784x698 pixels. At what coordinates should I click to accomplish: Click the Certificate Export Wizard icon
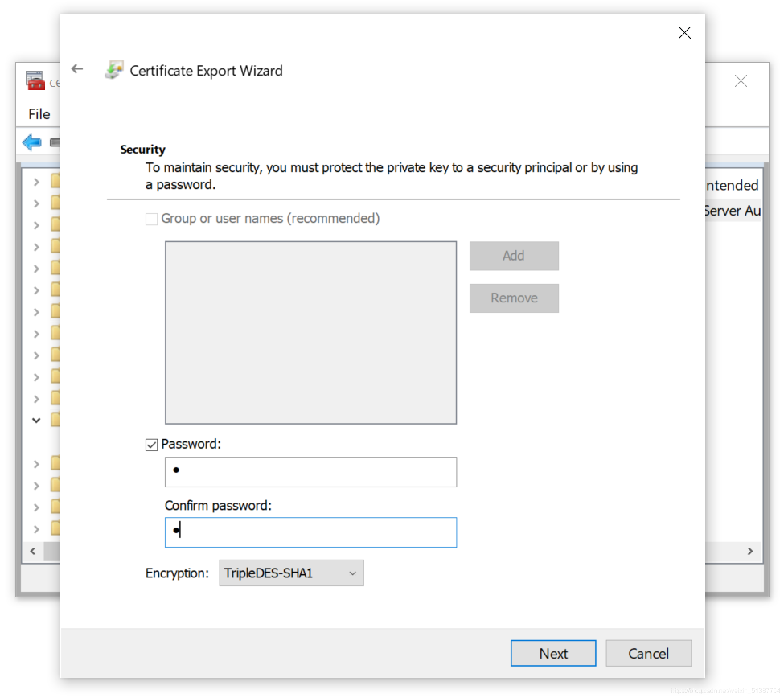(114, 70)
